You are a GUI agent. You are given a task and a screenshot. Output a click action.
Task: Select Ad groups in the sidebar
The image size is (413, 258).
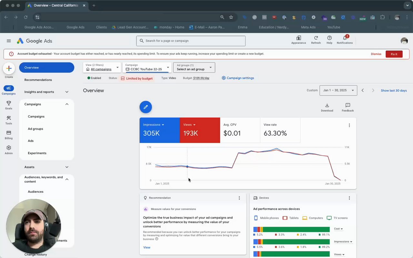click(35, 129)
